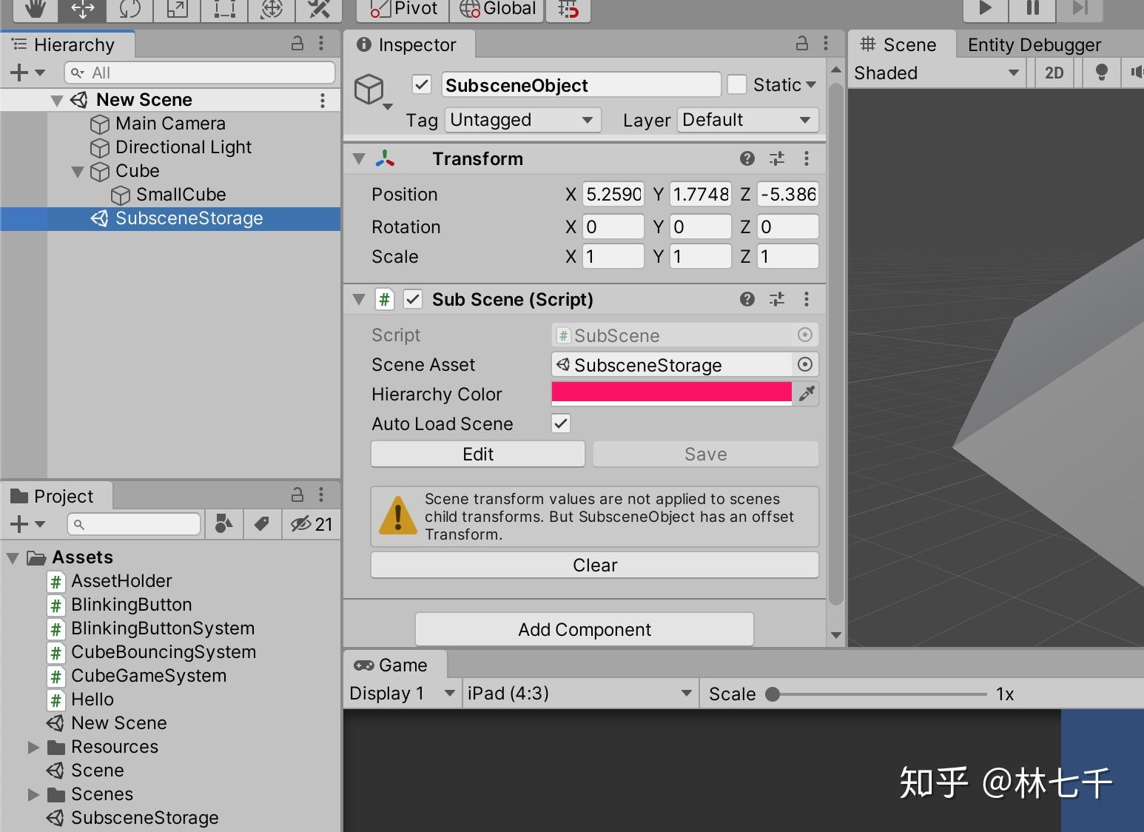The height and width of the screenshot is (832, 1144).
Task: Collapse the Cube item in the Hierarchy
Action: (x=78, y=171)
